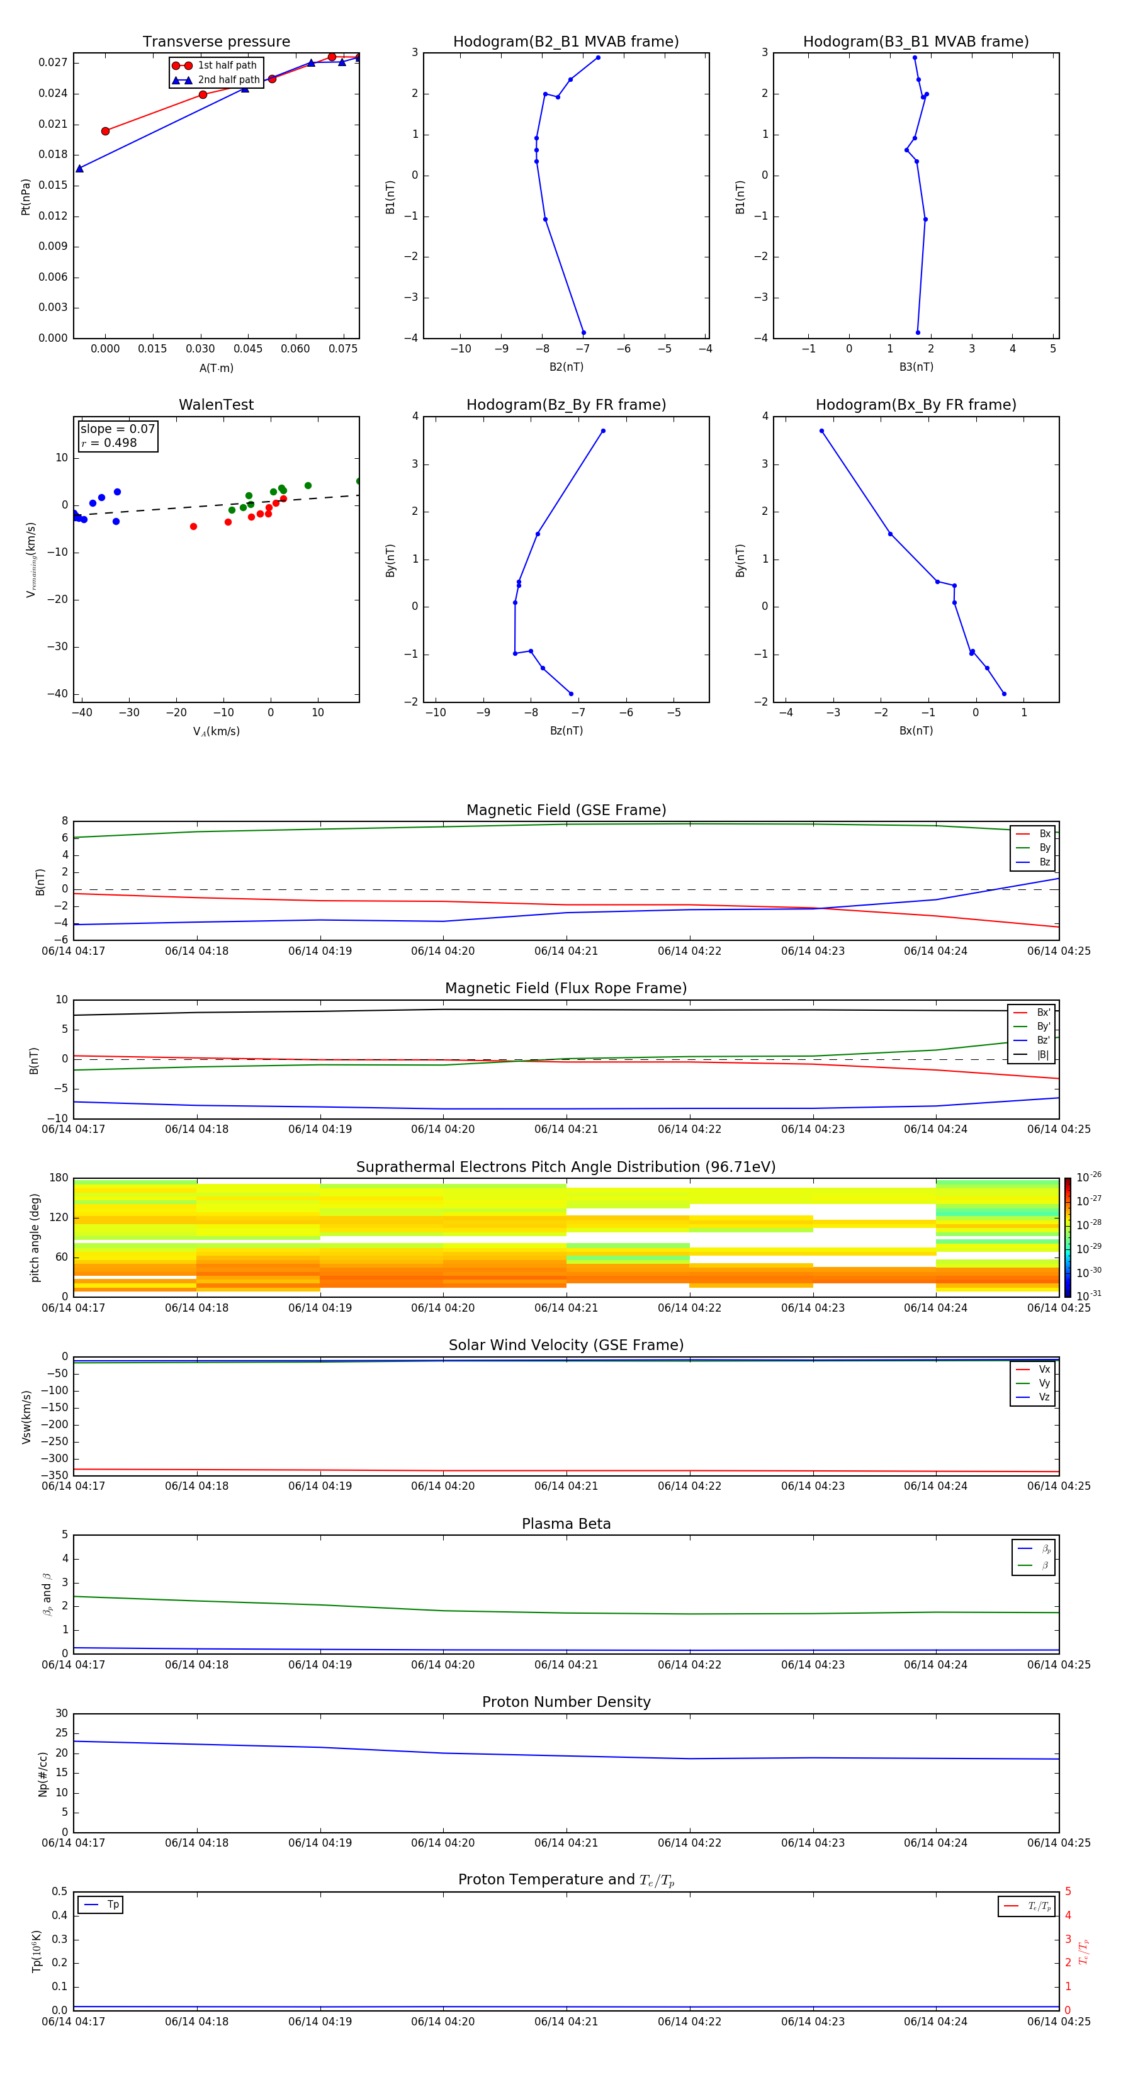This screenshot has height=2077, width=1133.
Task: Click the "Proton Temperature and Te/Tp" title
Action: coord(566,1880)
